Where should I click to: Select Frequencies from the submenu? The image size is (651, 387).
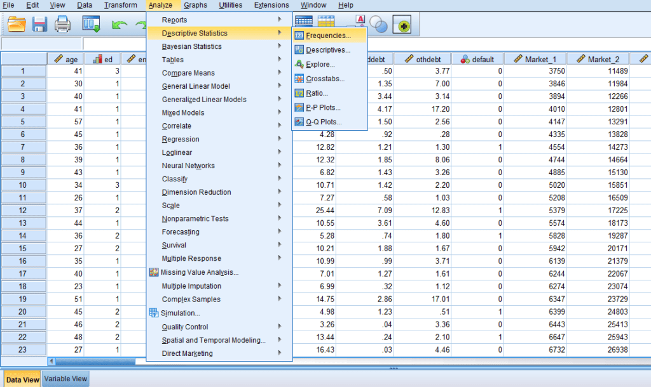point(328,36)
